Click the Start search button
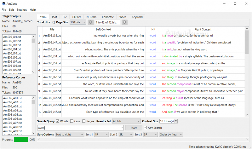Viewport: 252px width, 149px height. [134, 128]
